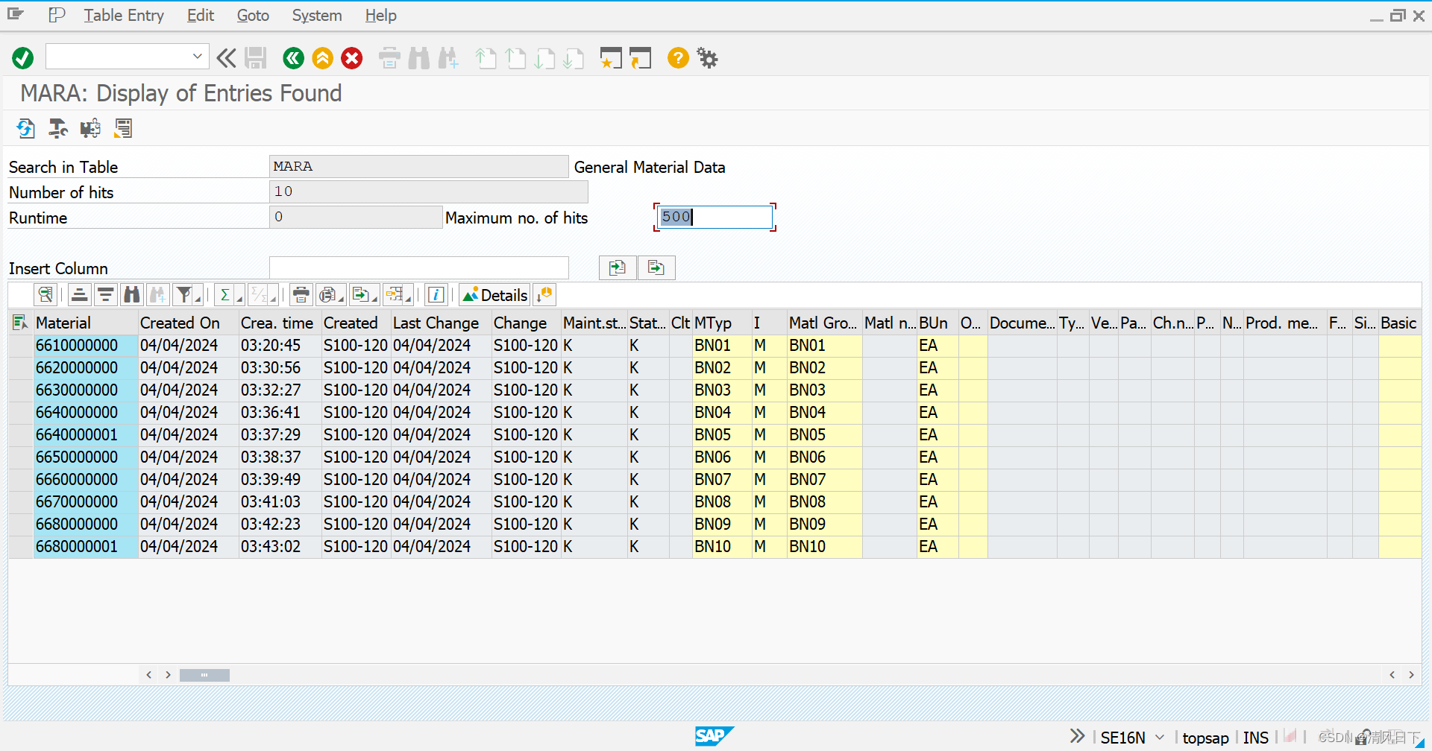Open Customize Local Layout gear icon

point(707,58)
